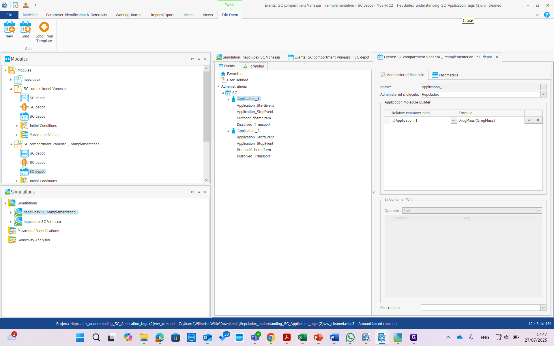Viewport: 554px width, 346px height.
Task: Click the New event icon
Action: coord(9,28)
